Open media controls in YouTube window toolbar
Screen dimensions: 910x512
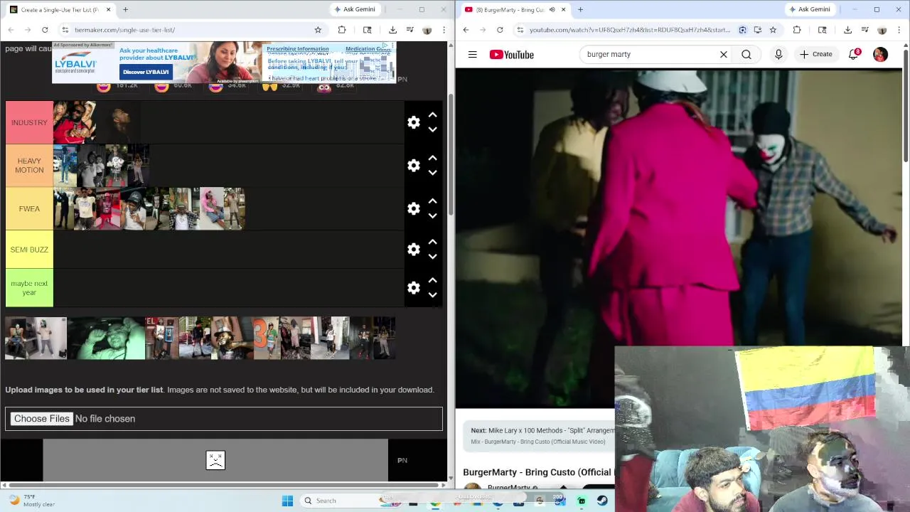pyautogui.click(x=864, y=30)
